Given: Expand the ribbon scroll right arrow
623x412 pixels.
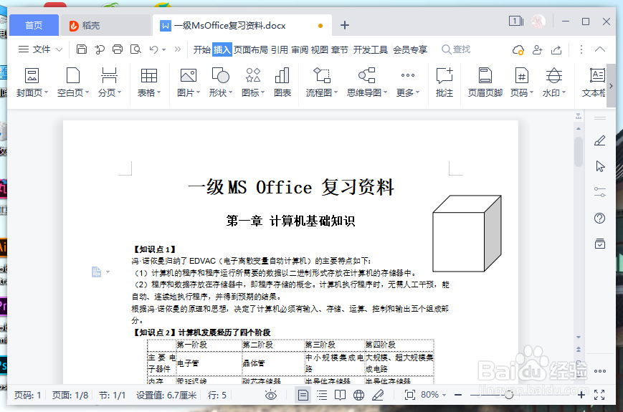Looking at the screenshot, I should [611, 86].
